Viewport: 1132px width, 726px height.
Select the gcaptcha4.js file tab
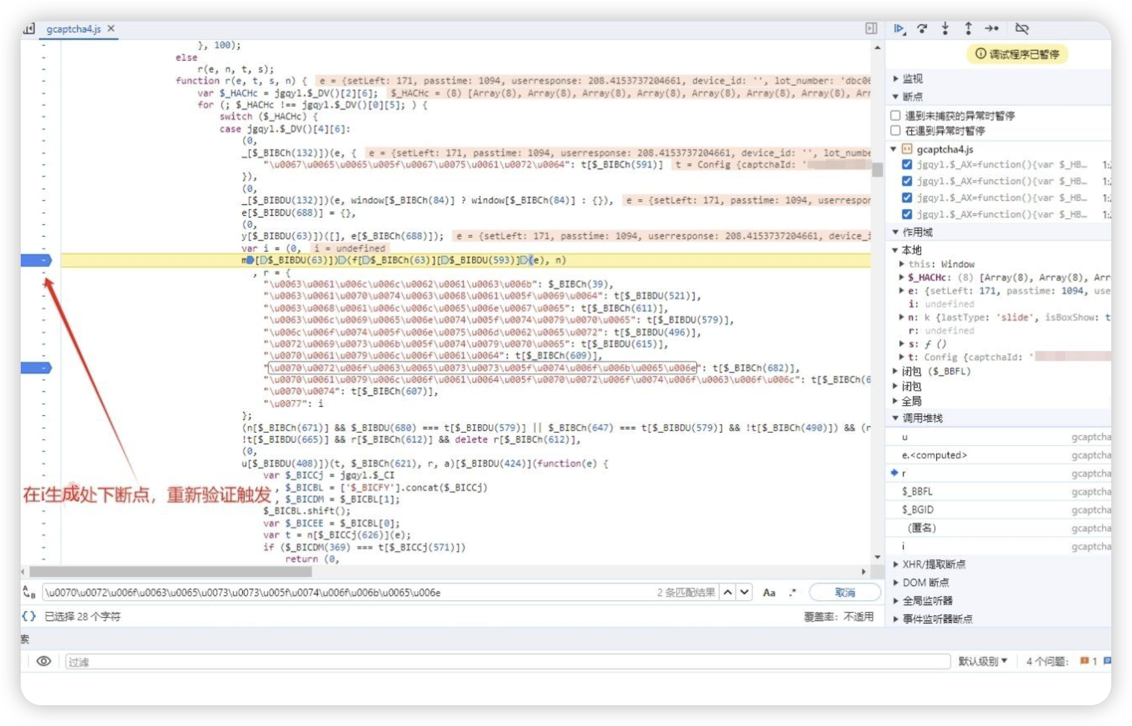[73, 29]
